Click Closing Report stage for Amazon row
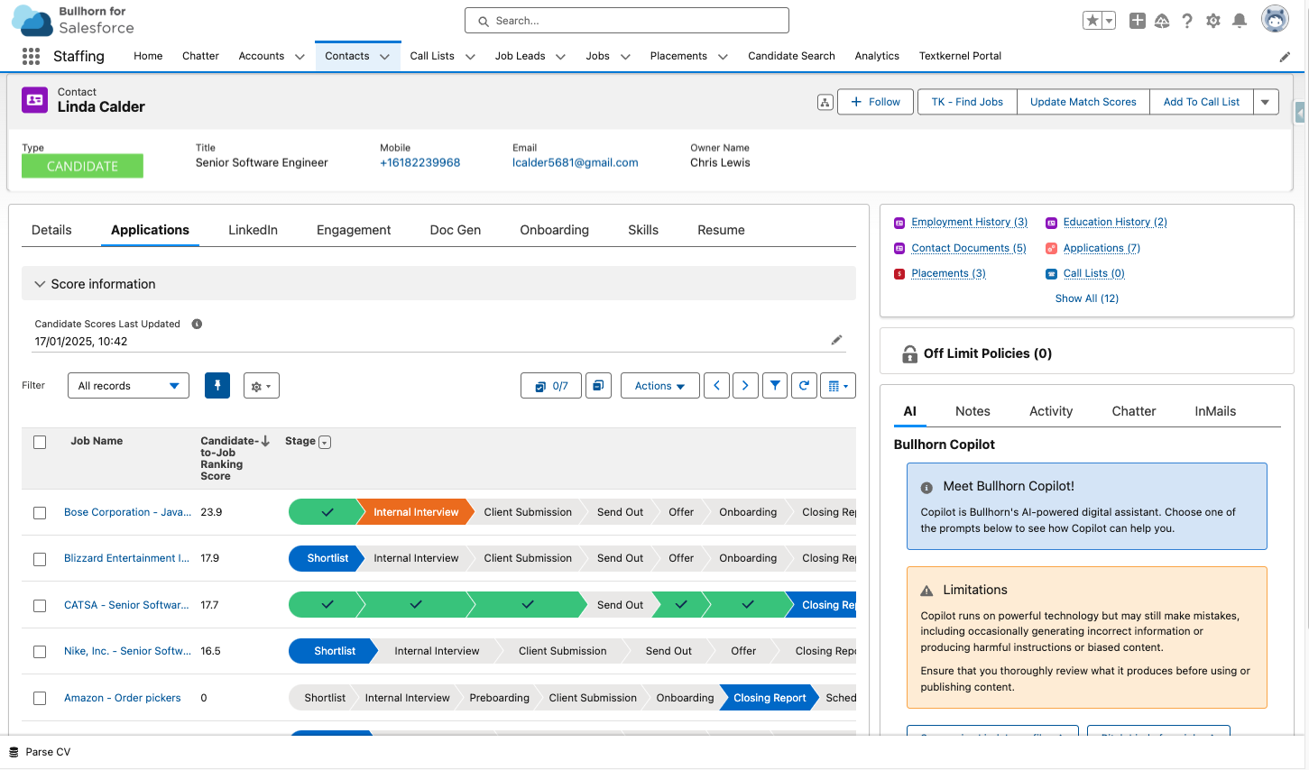 click(770, 698)
